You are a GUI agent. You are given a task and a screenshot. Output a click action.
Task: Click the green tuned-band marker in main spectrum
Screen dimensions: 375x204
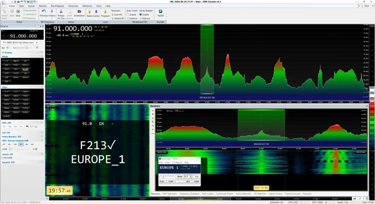tap(207, 59)
